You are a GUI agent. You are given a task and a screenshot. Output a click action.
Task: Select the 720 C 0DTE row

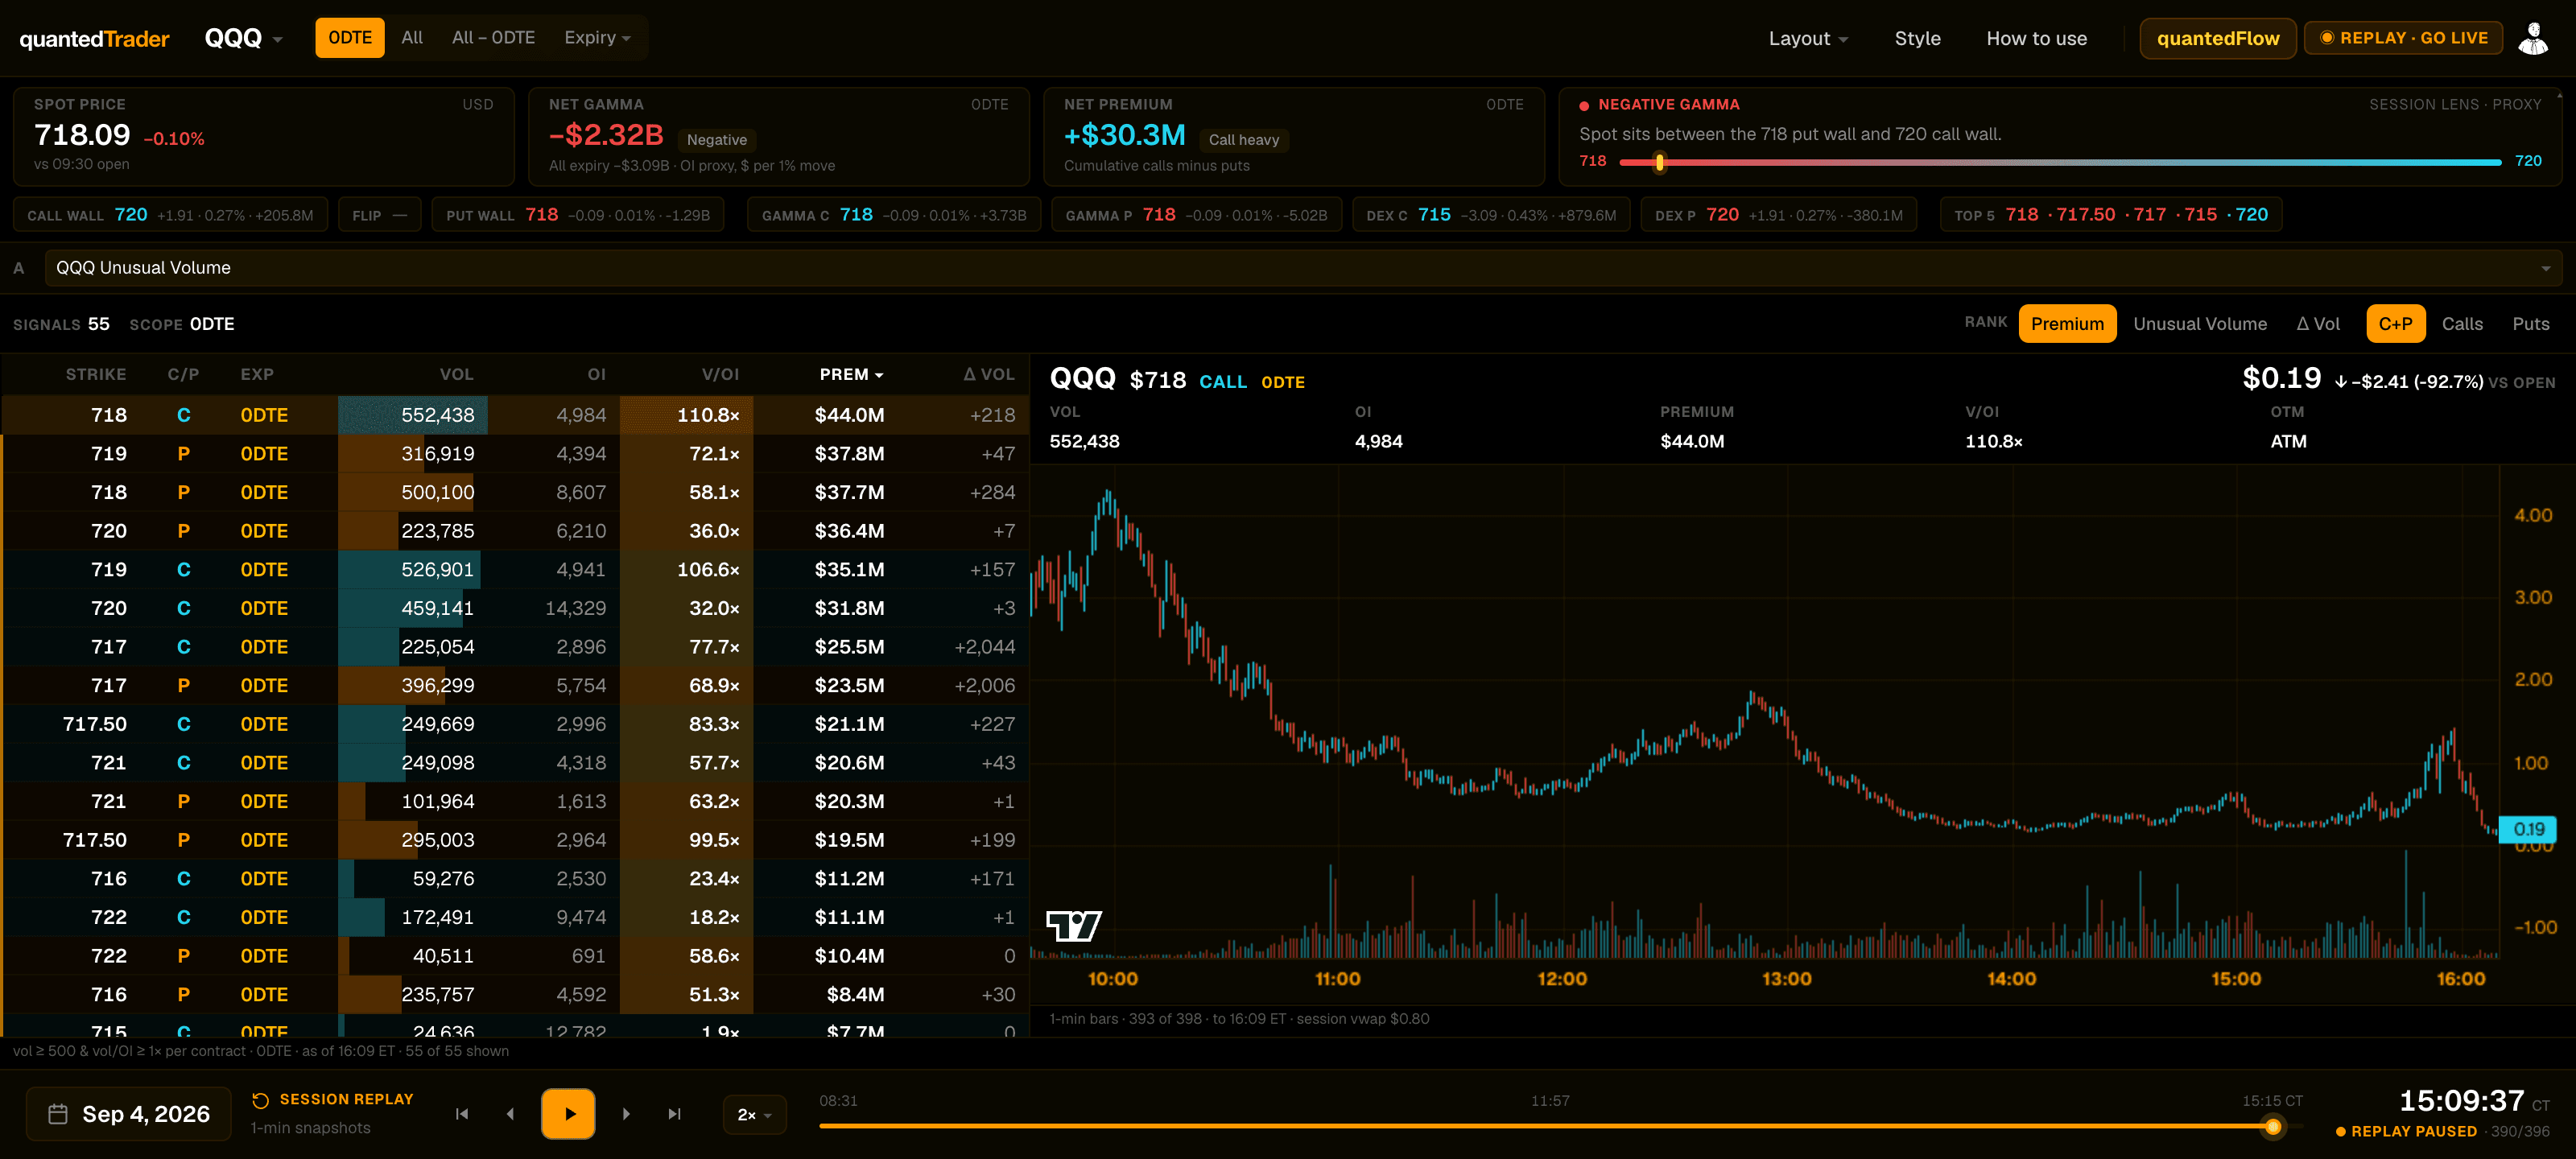point(515,608)
